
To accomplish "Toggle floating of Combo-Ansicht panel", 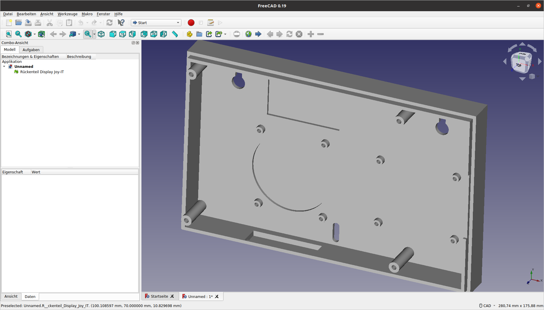I will pyautogui.click(x=133, y=43).
